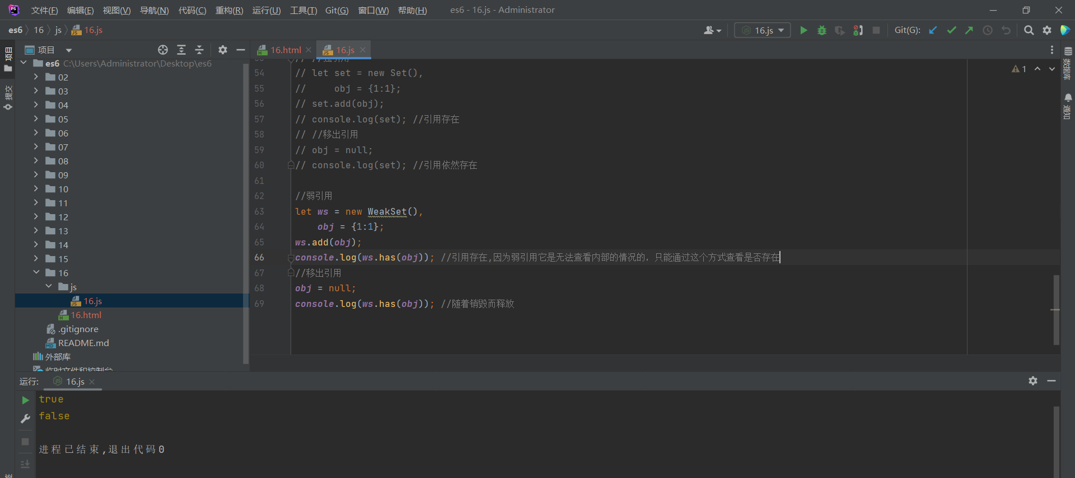Collapse the es6 project root
Image resolution: width=1075 pixels, height=478 pixels.
pyautogui.click(x=24, y=63)
